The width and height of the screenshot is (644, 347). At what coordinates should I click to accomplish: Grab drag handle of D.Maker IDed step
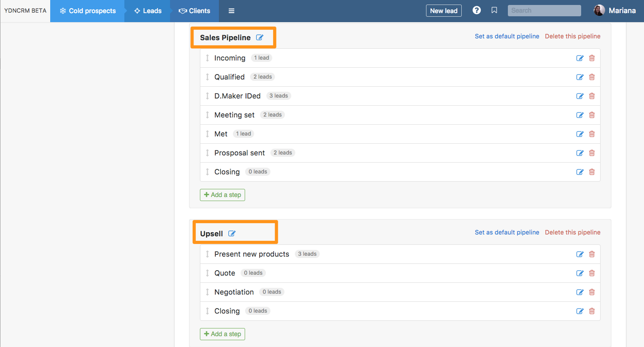coord(208,96)
